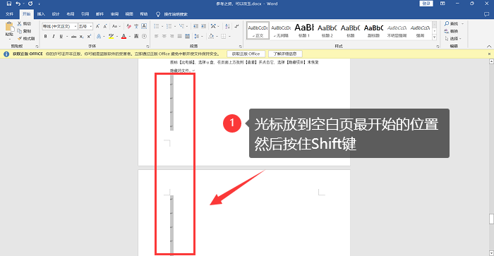This screenshot has width=494, height=256.
Task: Undo the last action
Action: pos(18,4)
